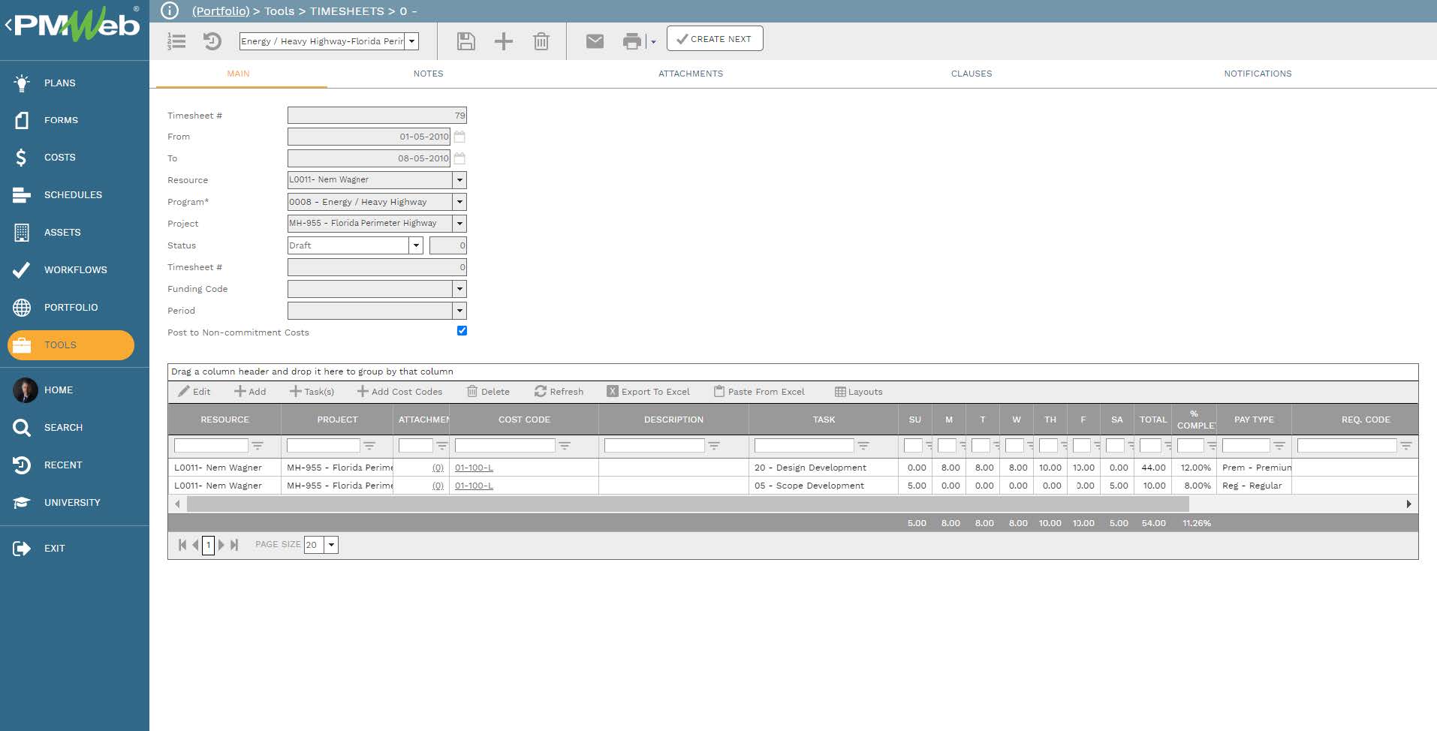Select Export To Excel in the grid toolbar
The height and width of the screenshot is (731, 1437).
[649, 391]
